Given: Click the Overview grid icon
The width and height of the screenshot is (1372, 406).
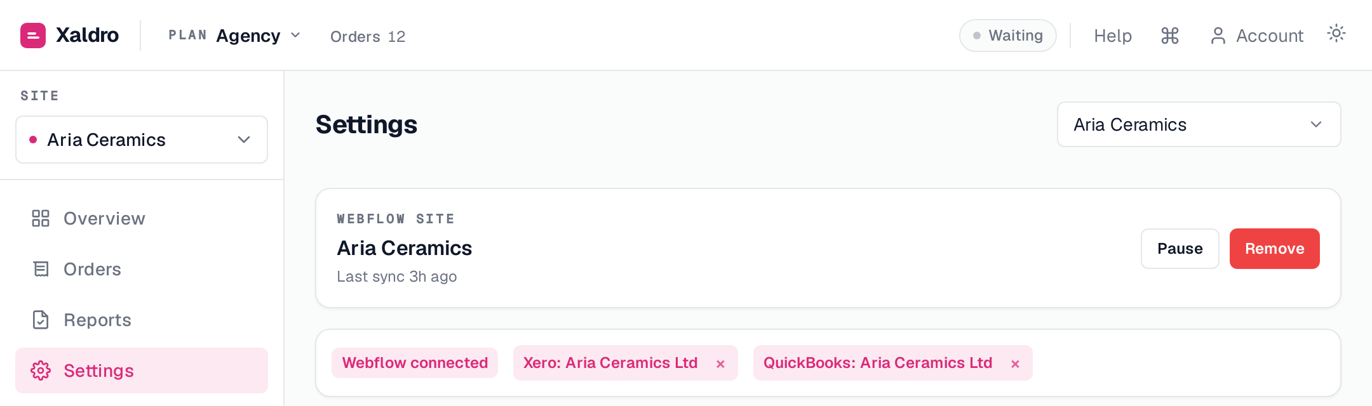Looking at the screenshot, I should [41, 218].
